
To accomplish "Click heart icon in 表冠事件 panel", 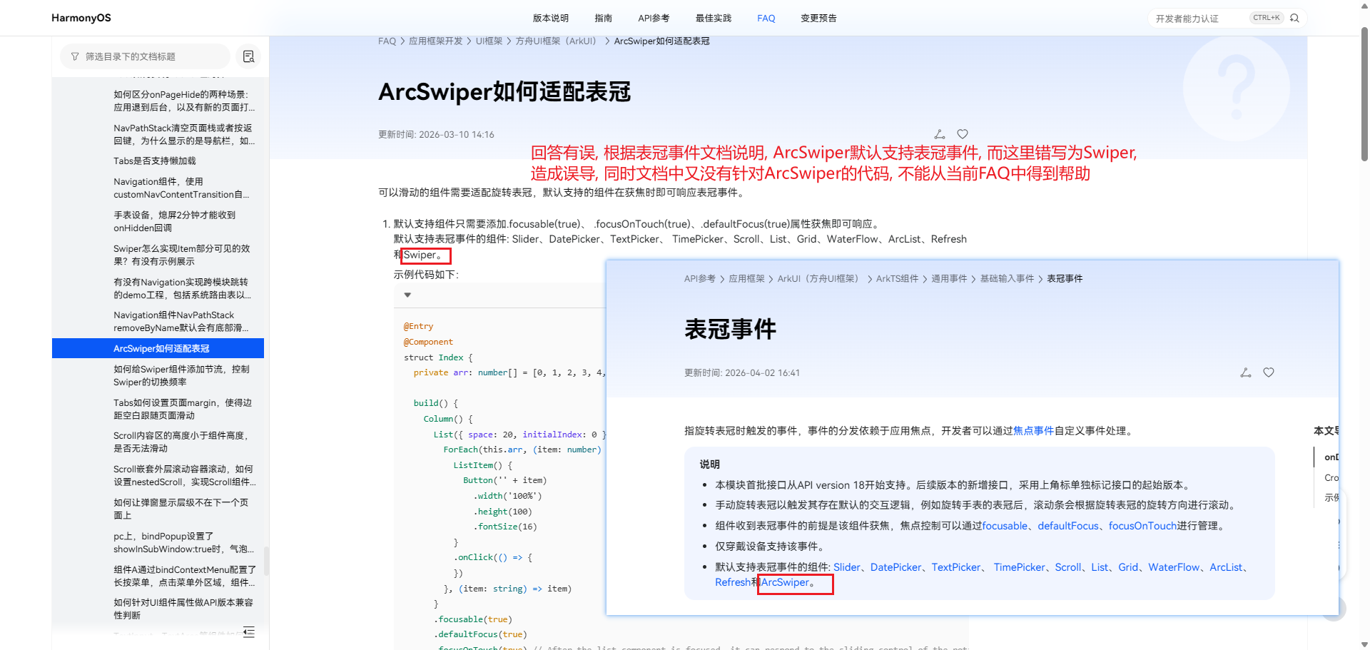I will [1269, 372].
